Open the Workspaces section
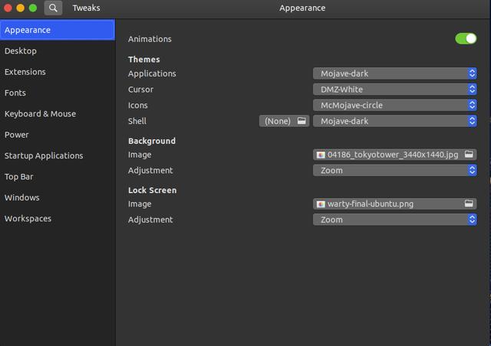Screen dimensions: 491x346 pyautogui.click(x=58, y=218)
